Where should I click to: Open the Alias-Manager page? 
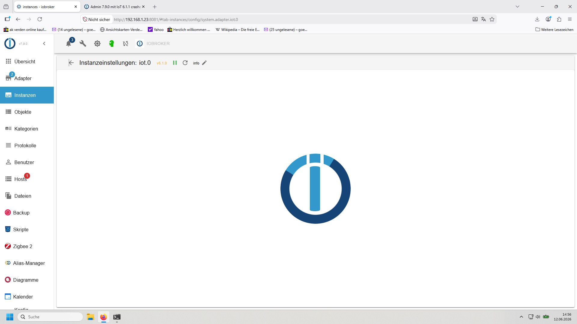pyautogui.click(x=27, y=263)
